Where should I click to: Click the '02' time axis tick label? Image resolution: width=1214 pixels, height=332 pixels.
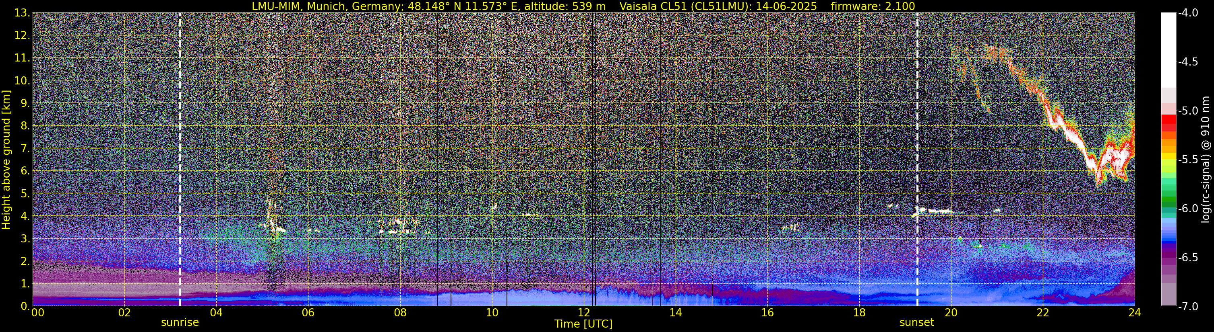(124, 313)
